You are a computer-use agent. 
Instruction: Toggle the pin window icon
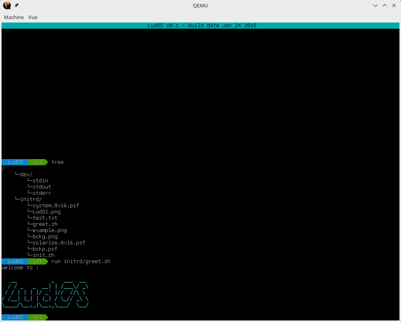[x=16, y=5]
